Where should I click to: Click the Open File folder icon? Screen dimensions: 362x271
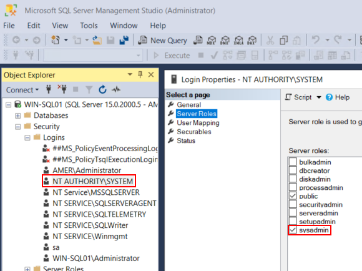coord(97,40)
